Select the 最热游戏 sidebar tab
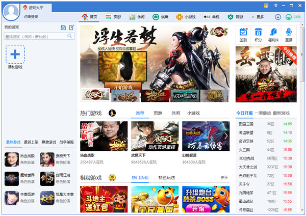 click(x=13, y=142)
